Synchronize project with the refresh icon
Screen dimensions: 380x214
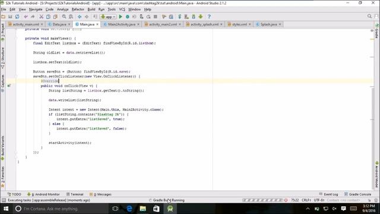pyautogui.click(x=17, y=17)
